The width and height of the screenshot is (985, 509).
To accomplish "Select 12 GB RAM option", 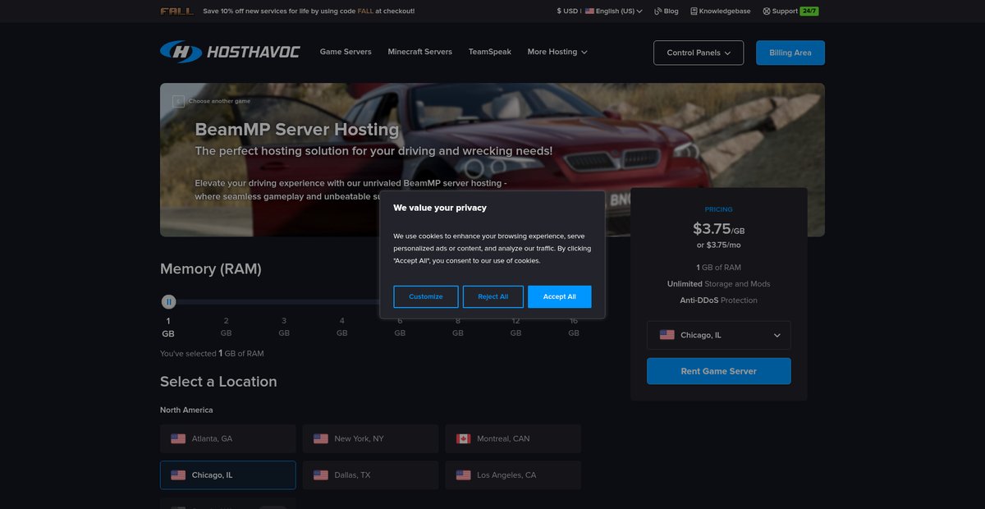I will 515,327.
